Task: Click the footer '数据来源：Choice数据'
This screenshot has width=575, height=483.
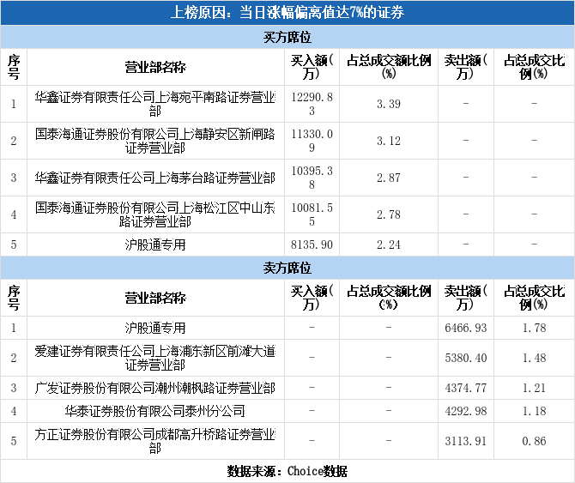Action: pyautogui.click(x=287, y=471)
